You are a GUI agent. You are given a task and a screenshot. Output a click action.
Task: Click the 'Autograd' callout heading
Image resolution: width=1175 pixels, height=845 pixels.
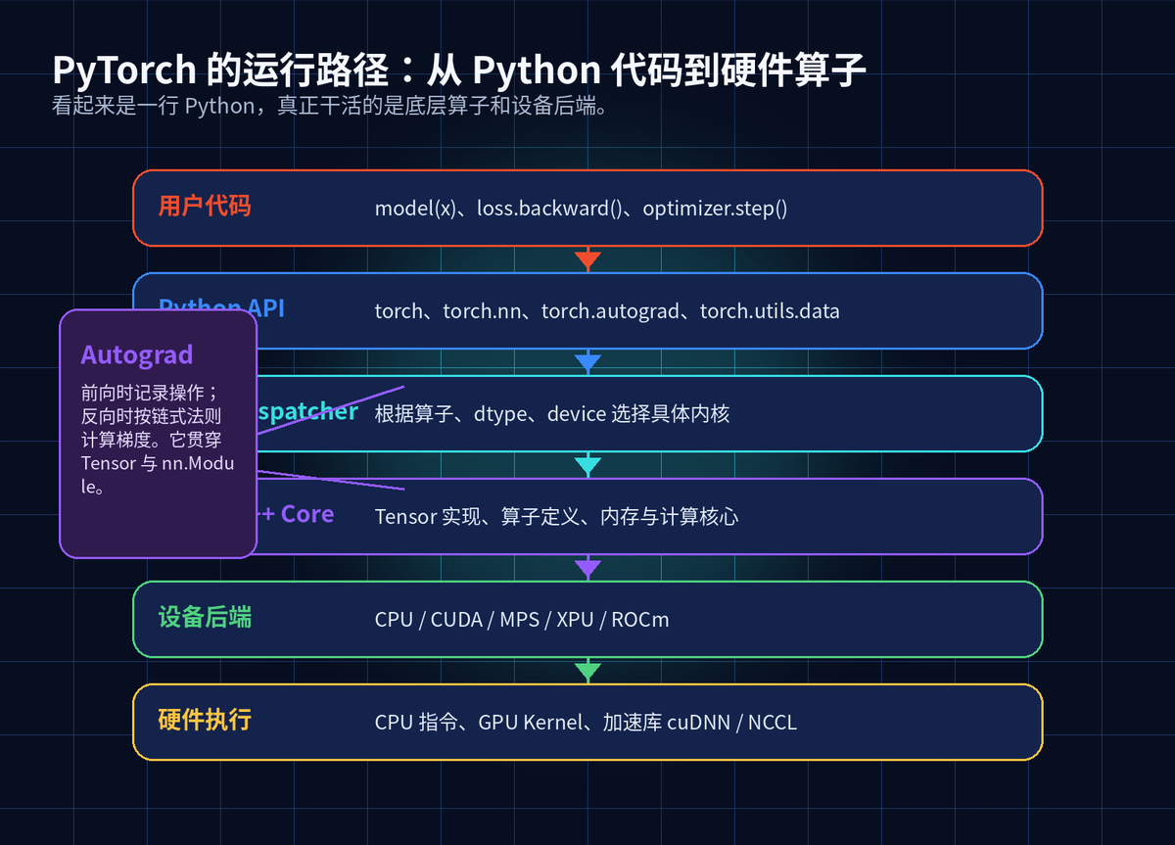coord(137,354)
